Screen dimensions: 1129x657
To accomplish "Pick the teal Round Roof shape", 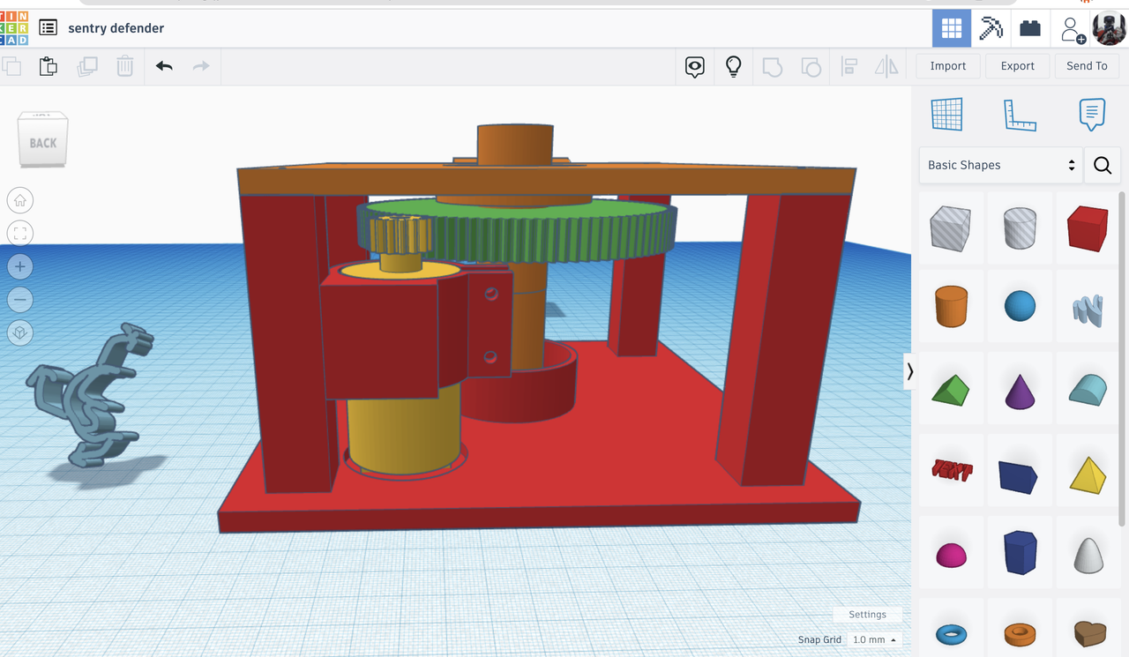I will [1088, 389].
